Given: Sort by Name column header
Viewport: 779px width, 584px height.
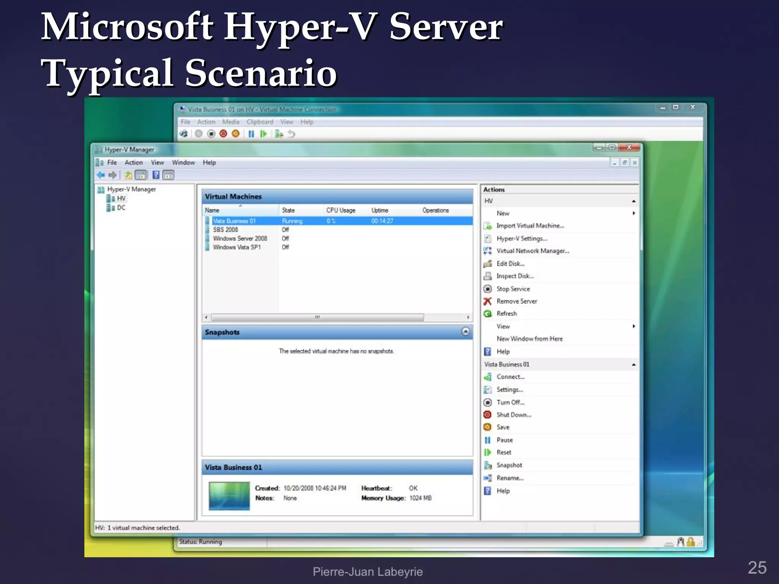Looking at the screenshot, I should point(241,210).
